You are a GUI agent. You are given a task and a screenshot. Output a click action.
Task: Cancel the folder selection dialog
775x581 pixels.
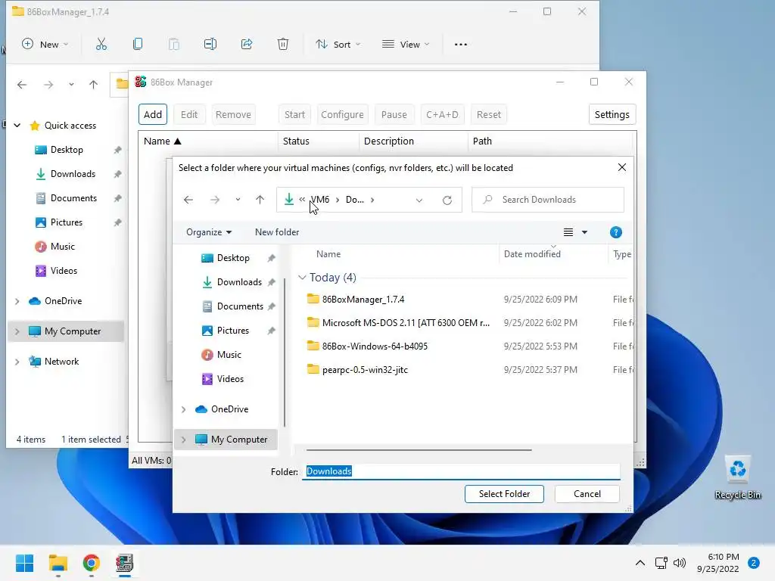587,493
